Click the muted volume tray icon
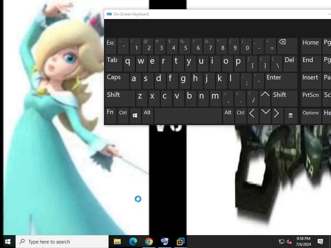331x248 pixels. pos(289,242)
